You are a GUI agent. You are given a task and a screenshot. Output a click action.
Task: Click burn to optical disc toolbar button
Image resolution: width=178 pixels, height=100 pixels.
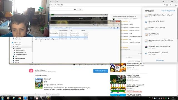tap(56, 28)
